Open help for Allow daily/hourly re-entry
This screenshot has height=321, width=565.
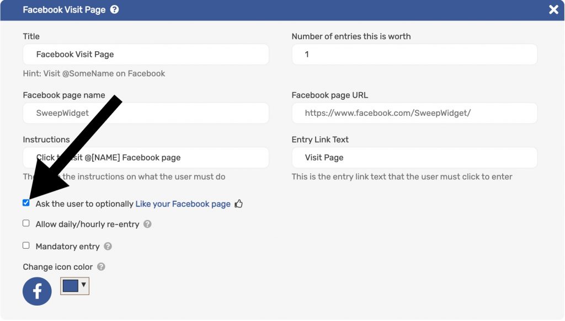point(147,224)
